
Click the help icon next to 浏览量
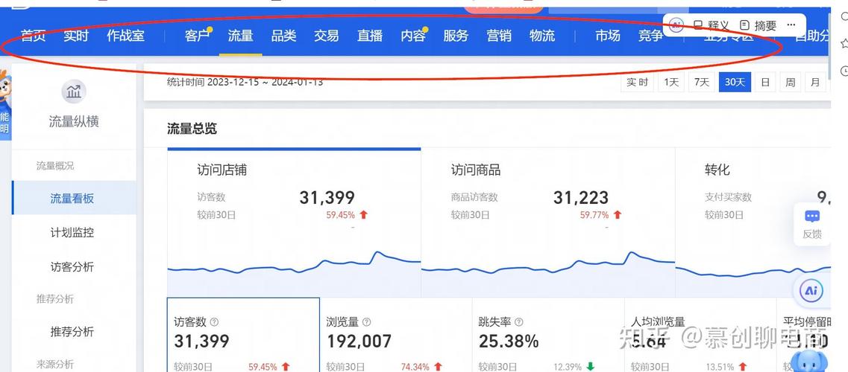point(367,322)
